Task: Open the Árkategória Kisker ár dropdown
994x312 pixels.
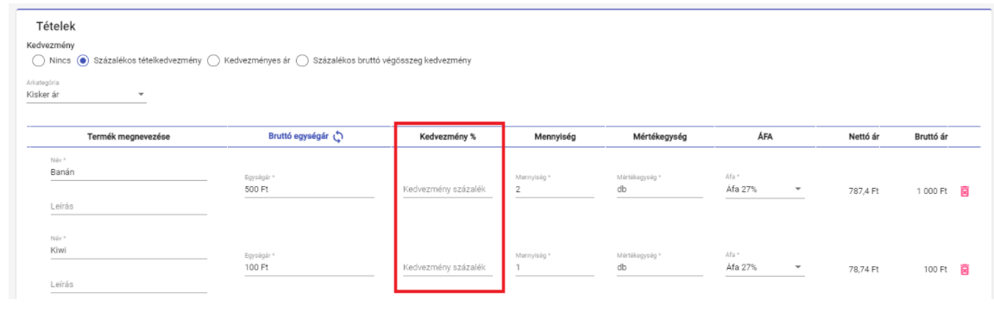Action: (86, 95)
